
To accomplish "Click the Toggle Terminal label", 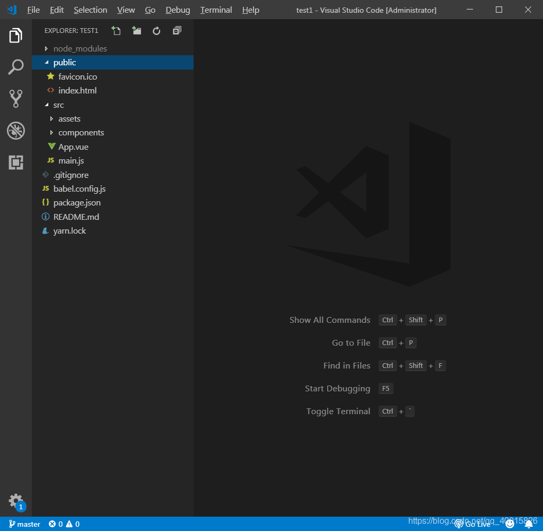I will click(338, 412).
